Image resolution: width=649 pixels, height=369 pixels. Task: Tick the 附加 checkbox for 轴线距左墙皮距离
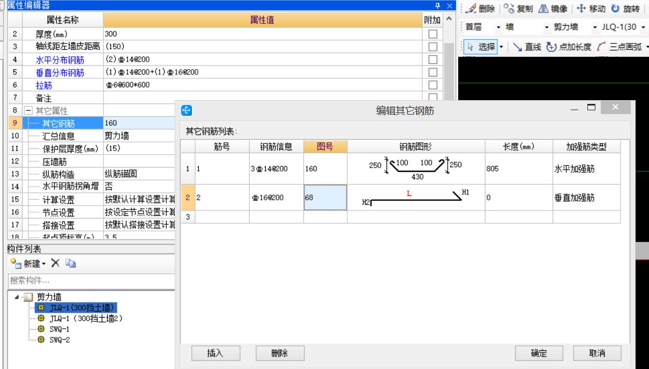(434, 47)
